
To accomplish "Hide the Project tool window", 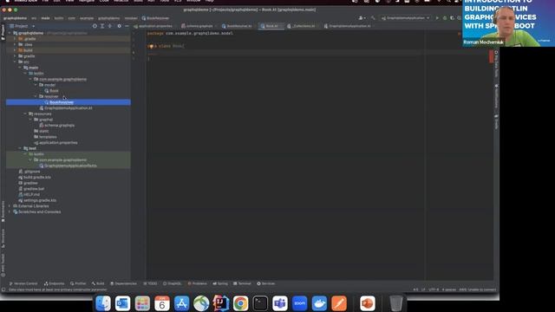I will click(127, 26).
